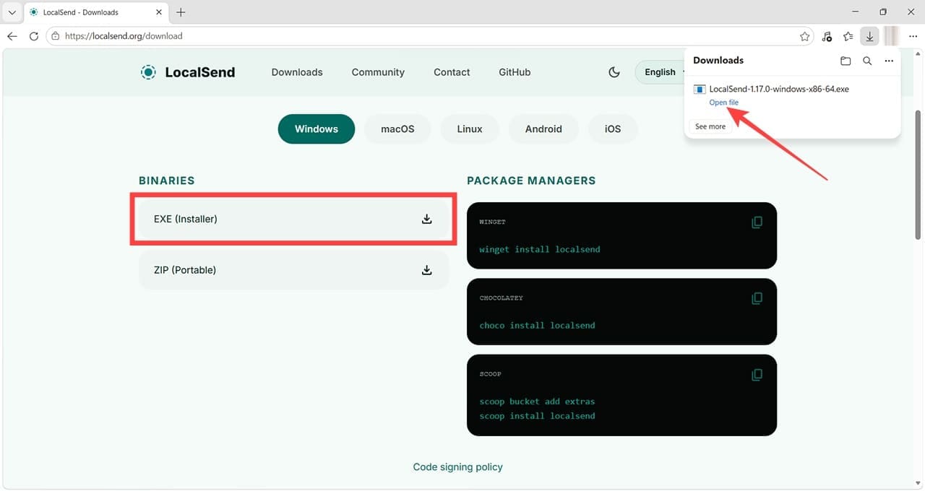Open the Downloads nav menu item

coord(297,72)
